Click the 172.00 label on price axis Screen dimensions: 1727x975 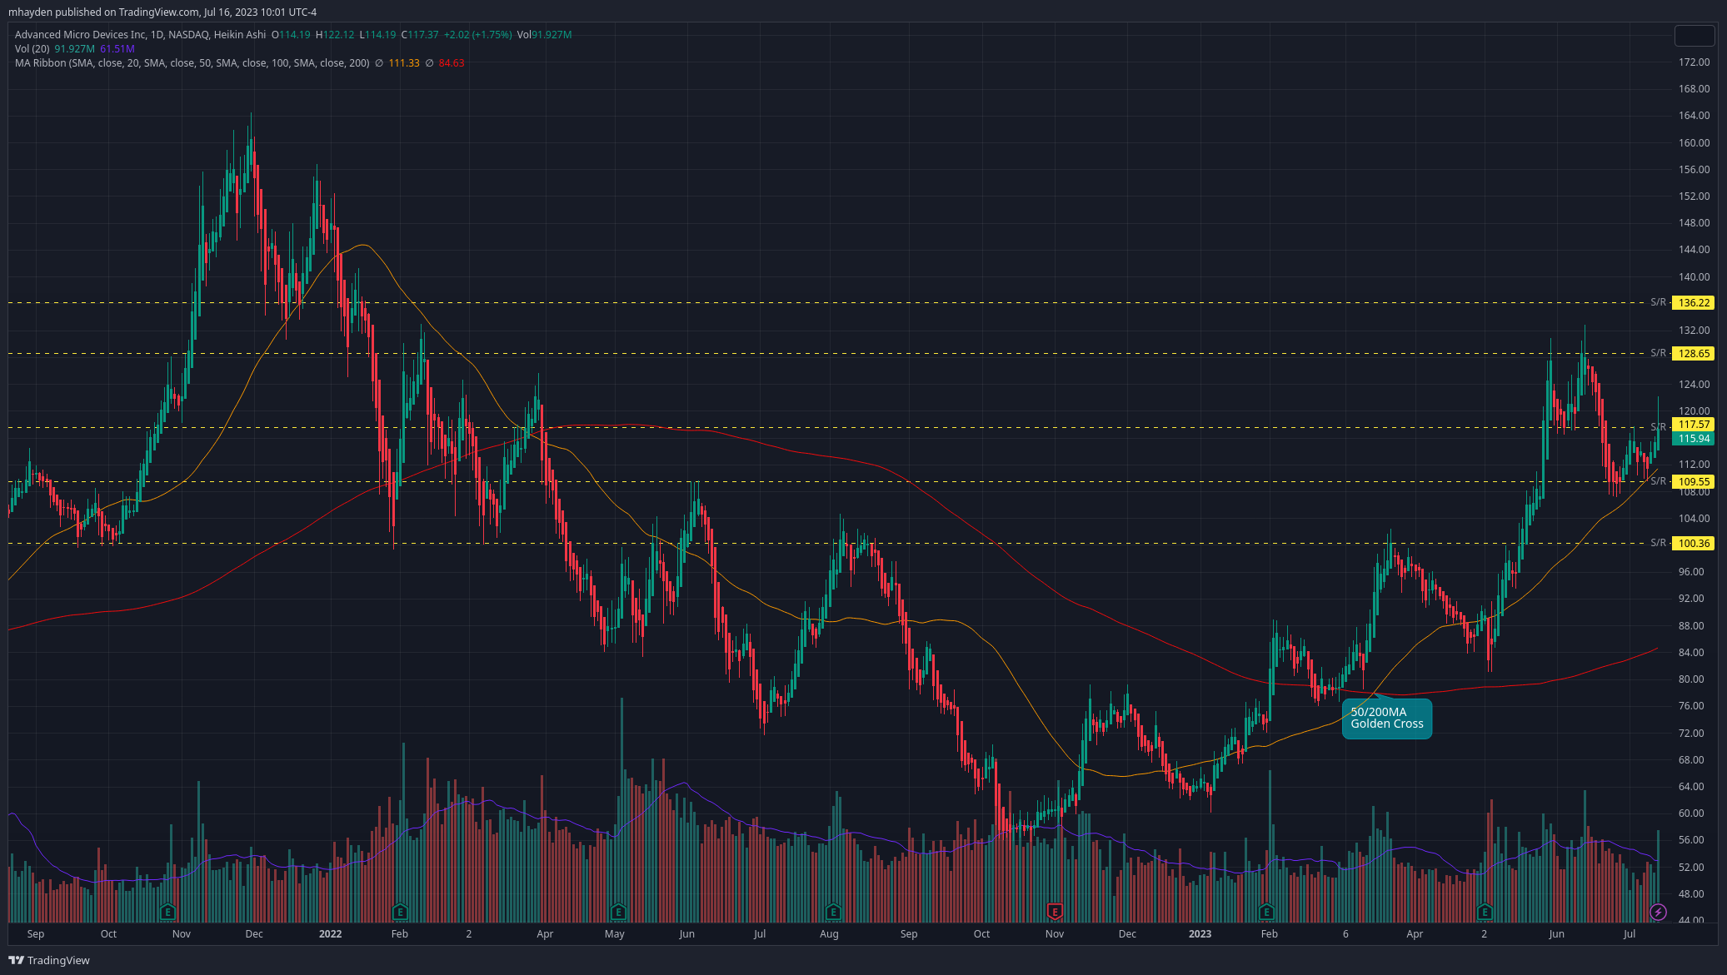click(x=1694, y=62)
